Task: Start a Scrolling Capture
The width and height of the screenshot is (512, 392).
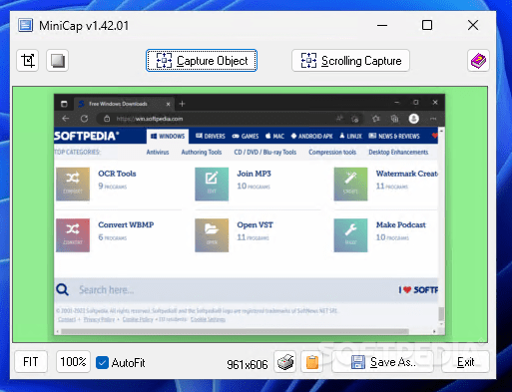Action: [350, 61]
